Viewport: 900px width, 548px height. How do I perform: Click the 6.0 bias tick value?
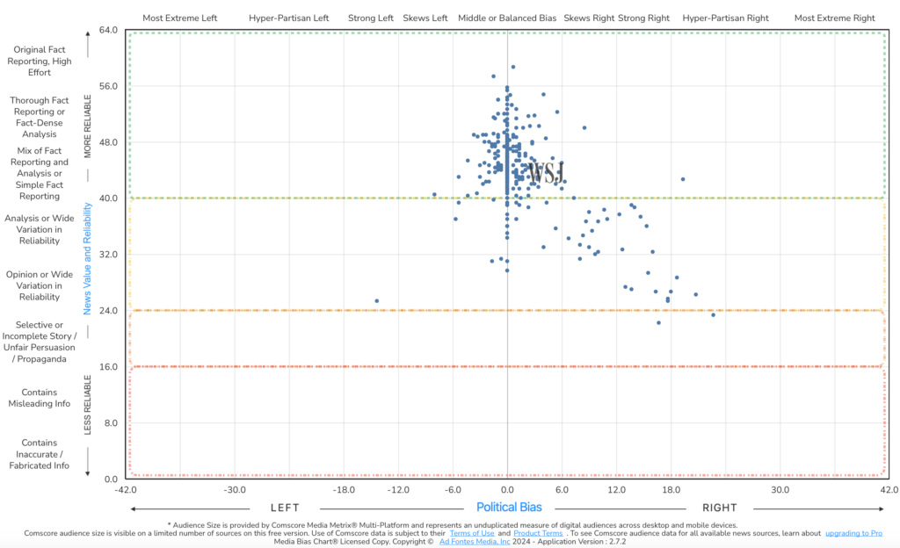[562, 490]
